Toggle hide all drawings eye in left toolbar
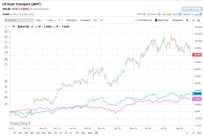Screen dimensions: 203x136 (x=6, y=97)
